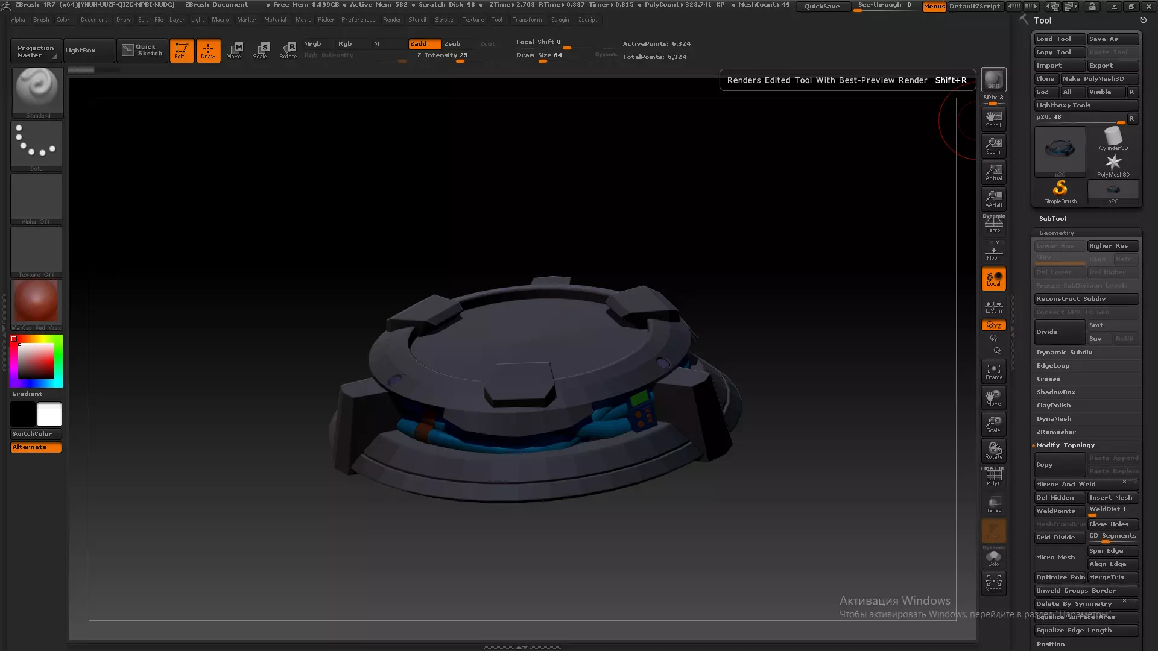Viewport: 1158px width, 651px height.
Task: Toggle the Alternate button
Action: click(36, 447)
